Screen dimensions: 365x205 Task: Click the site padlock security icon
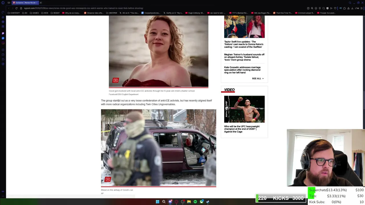tap(21, 8)
